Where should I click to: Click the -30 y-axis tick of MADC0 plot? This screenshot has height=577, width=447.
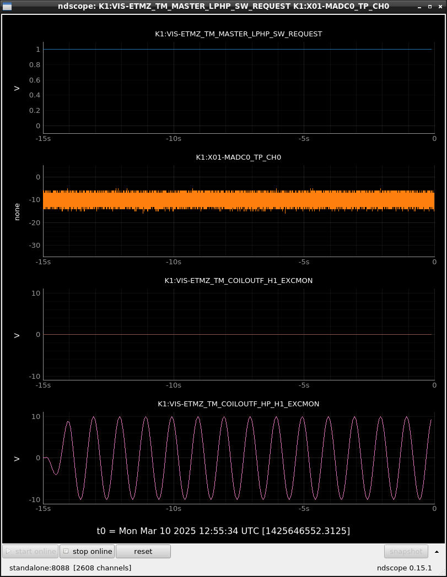(35, 246)
